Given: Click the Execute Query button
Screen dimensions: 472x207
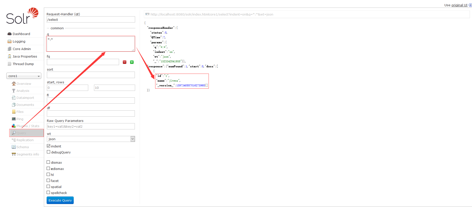Looking at the screenshot, I should point(60,200).
